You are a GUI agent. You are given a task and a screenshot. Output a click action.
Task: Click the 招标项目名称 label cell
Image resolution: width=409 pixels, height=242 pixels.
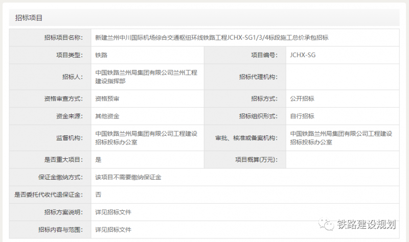(x=63, y=38)
